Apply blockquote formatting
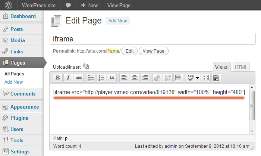This screenshot has height=156, width=261. [x=112, y=78]
